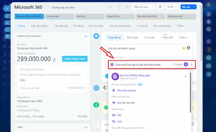Viewport: 216px width, 132px height.
Task: Open Các hoá đơn tab
Action: pos(96,26)
